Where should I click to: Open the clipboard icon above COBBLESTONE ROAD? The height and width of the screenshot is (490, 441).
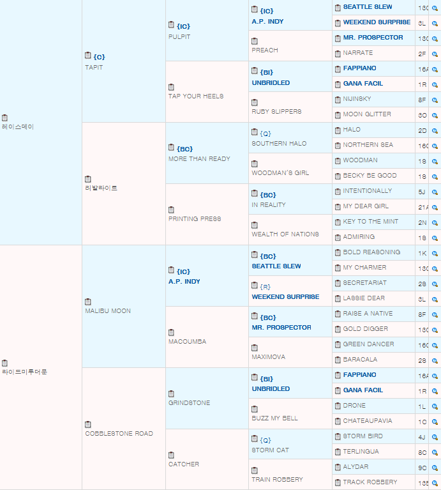click(88, 424)
